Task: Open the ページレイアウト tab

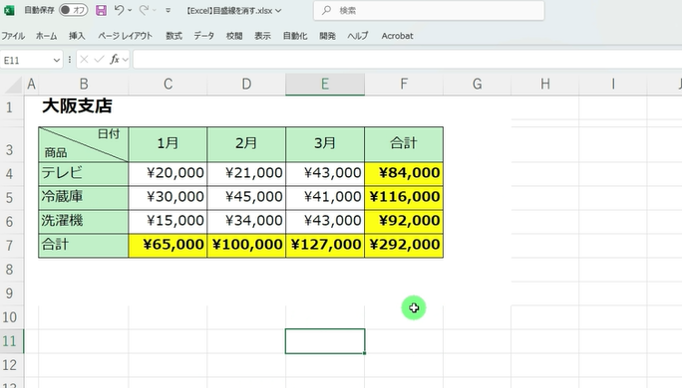Action: (x=126, y=36)
